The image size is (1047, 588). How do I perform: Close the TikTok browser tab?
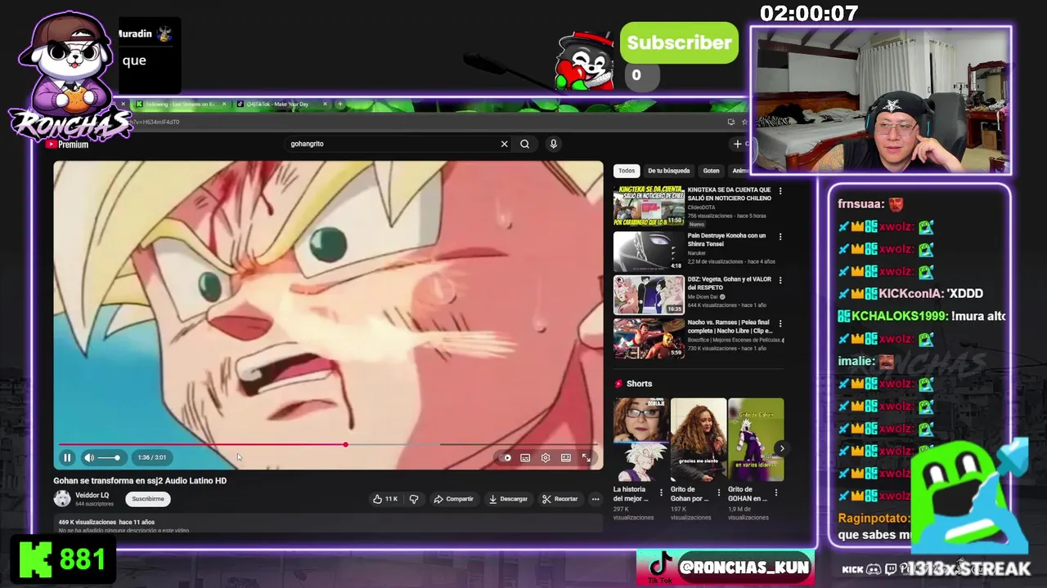click(x=326, y=105)
